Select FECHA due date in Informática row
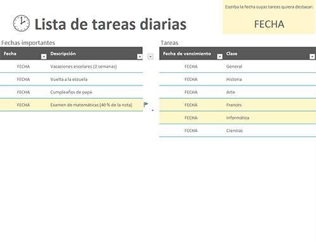 [191, 118]
